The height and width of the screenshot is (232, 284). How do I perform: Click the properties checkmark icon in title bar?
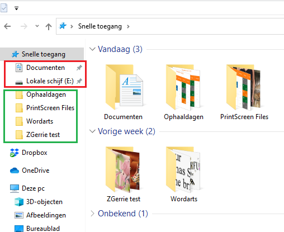click(4, 8)
